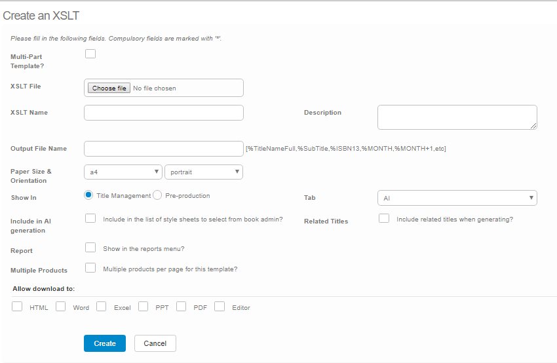Enable Show in the reports menu
The width and height of the screenshot is (557, 363).
pos(90,248)
